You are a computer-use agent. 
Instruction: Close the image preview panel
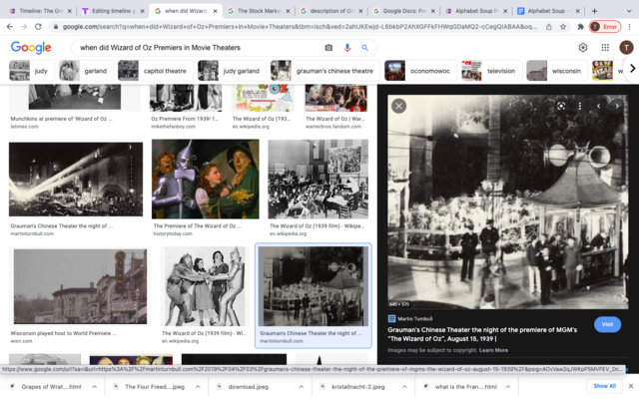(398, 107)
